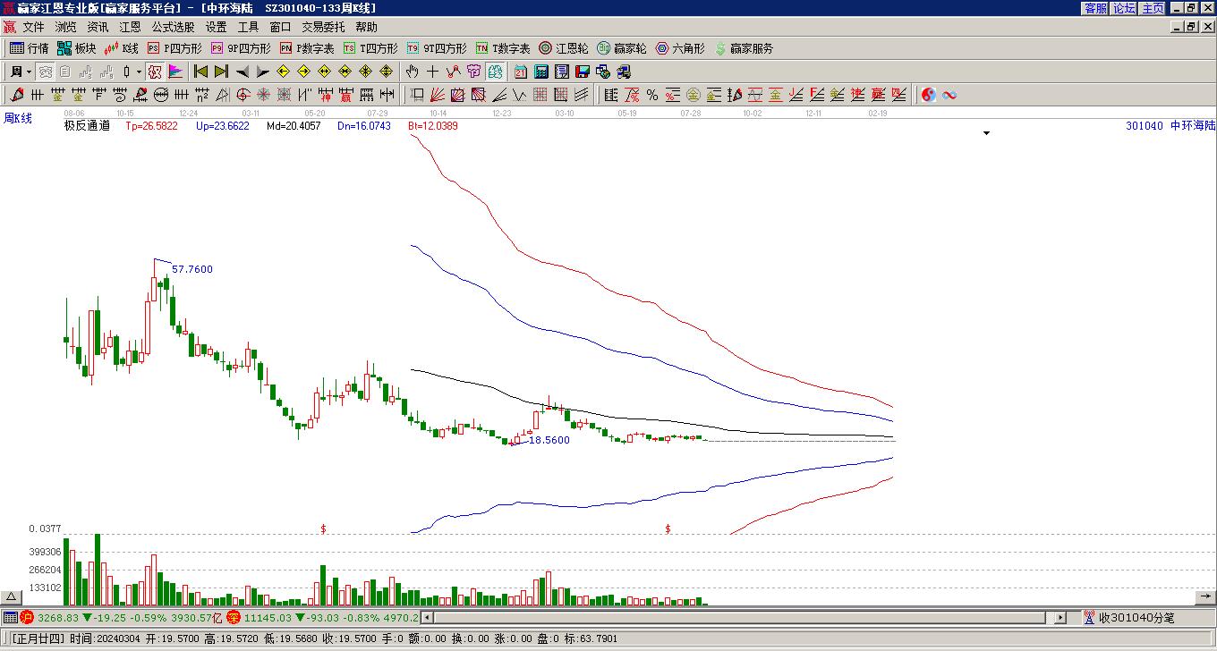Click the percent sign drawing tool

pos(652,95)
